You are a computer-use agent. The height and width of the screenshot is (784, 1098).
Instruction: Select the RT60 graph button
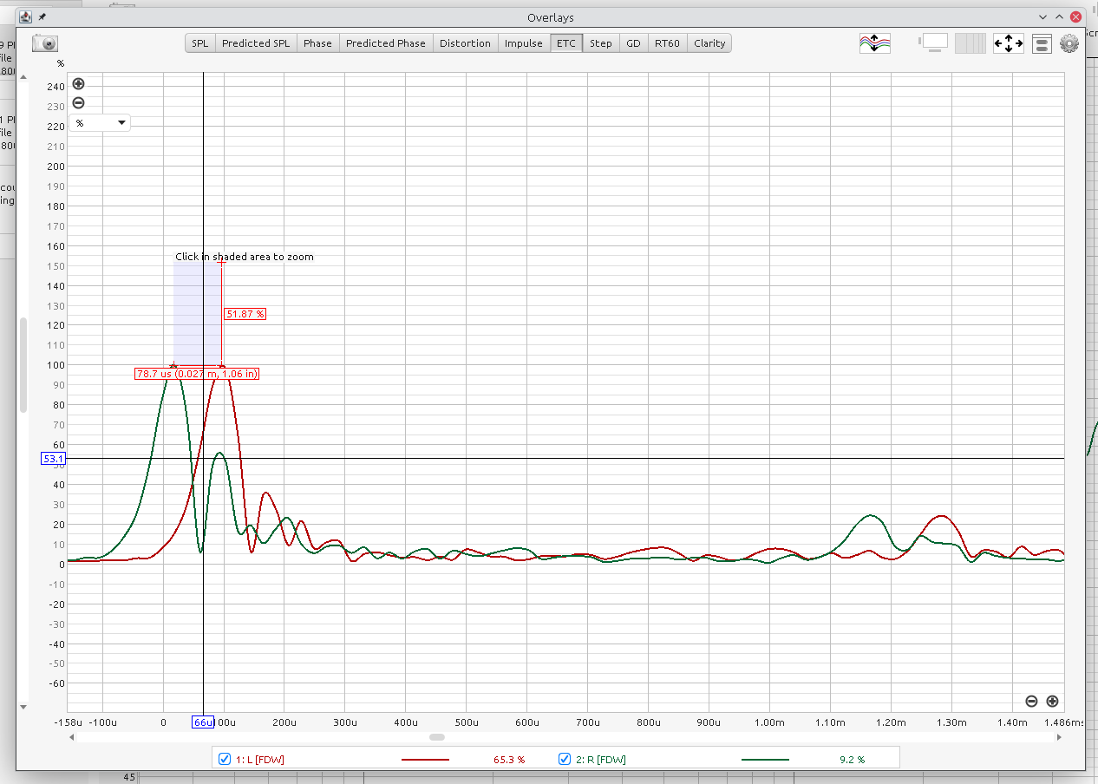(x=666, y=43)
